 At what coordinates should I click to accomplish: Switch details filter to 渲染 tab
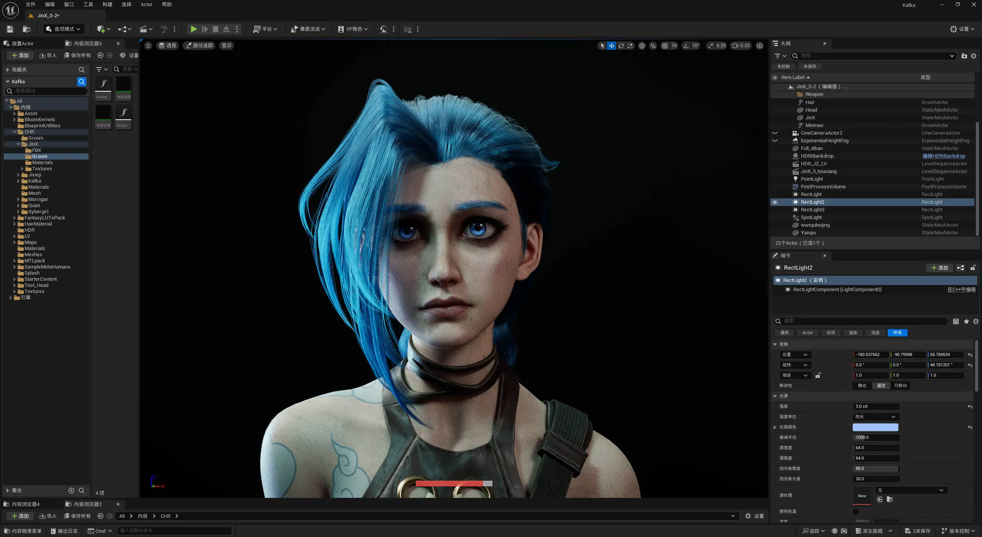[853, 333]
